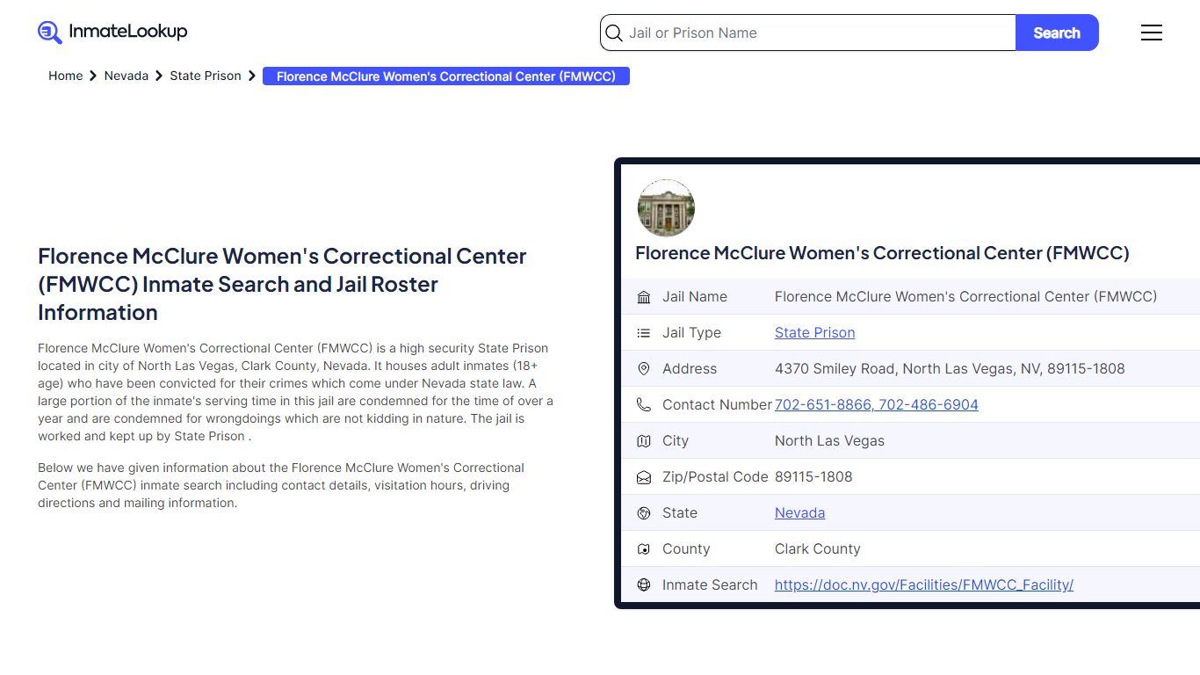Image resolution: width=1200 pixels, height=675 pixels.
Task: Click the 'Inmate Search' row label
Action: click(x=710, y=584)
